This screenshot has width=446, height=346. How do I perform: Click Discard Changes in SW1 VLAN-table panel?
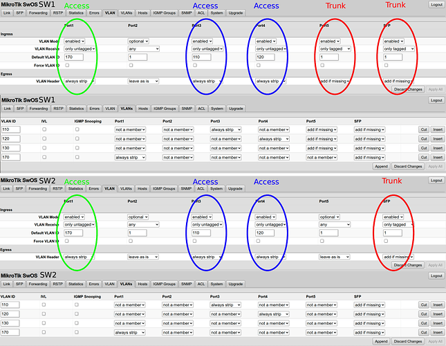408,166
